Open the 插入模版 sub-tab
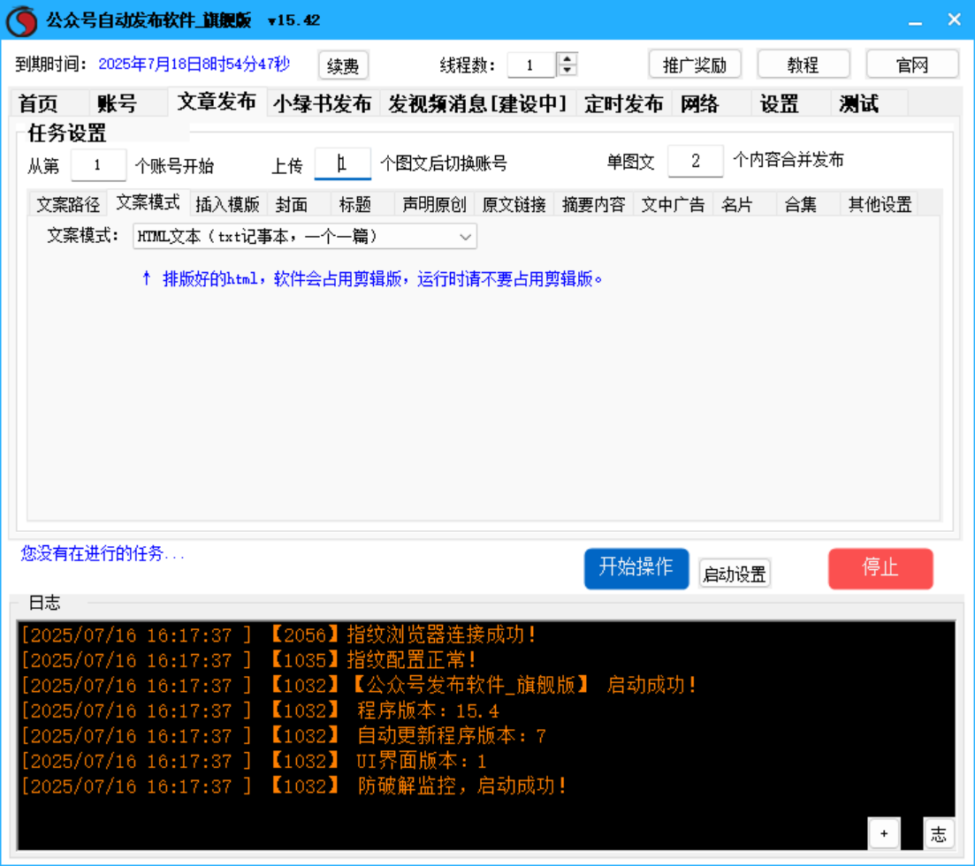975x866 pixels. coord(227,204)
